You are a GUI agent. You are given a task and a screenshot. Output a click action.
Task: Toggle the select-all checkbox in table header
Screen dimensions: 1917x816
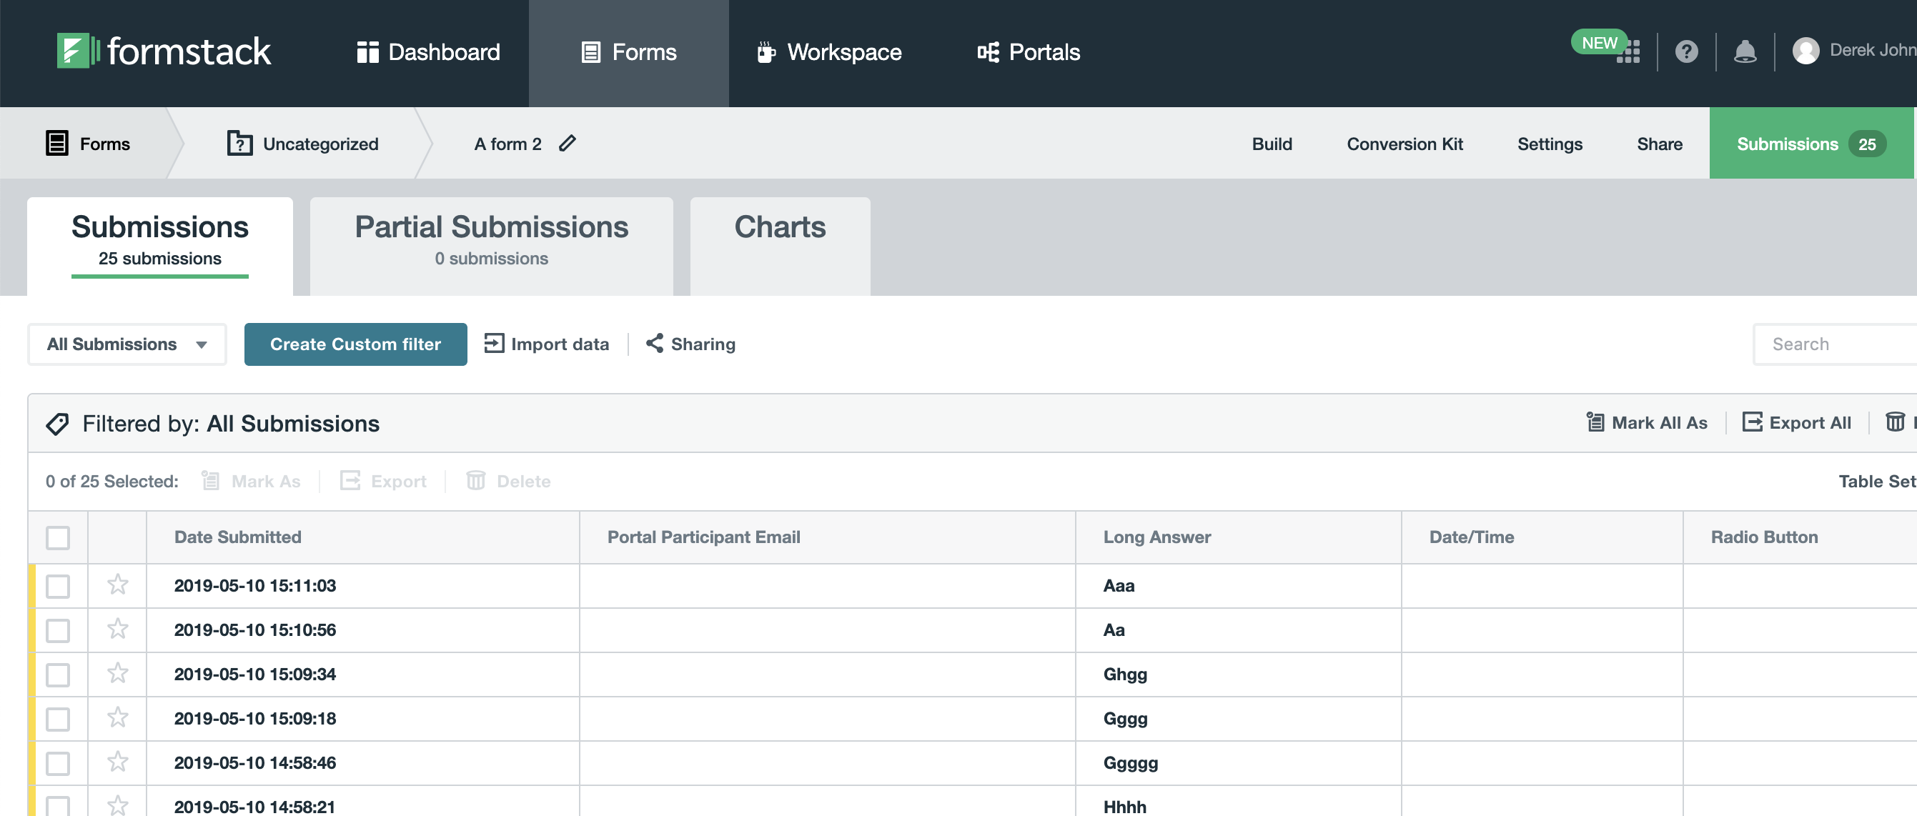point(58,537)
